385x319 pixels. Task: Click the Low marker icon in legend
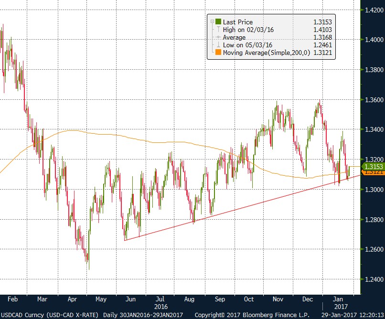pyautogui.click(x=218, y=45)
